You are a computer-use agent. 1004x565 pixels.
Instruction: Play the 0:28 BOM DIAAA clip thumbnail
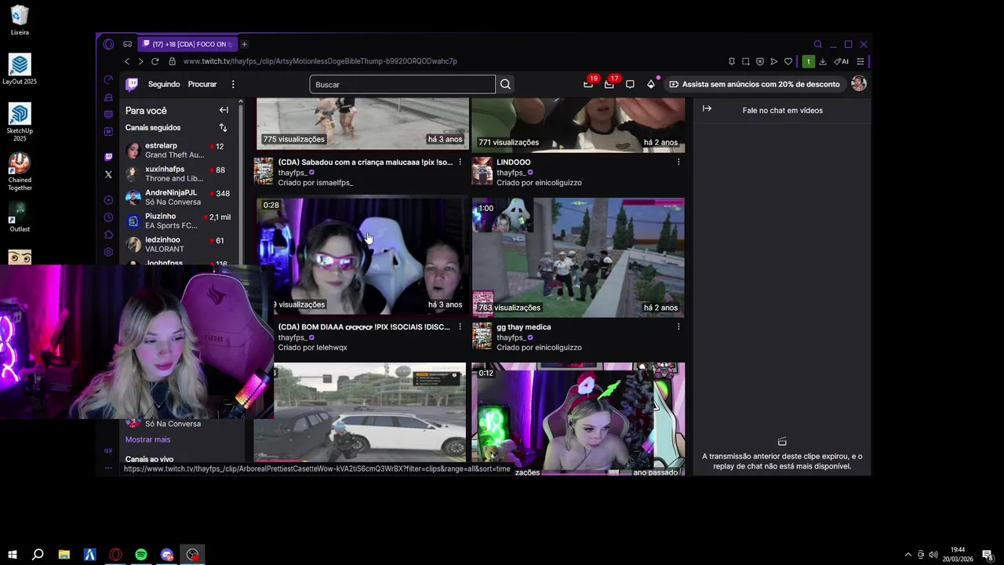tap(362, 255)
